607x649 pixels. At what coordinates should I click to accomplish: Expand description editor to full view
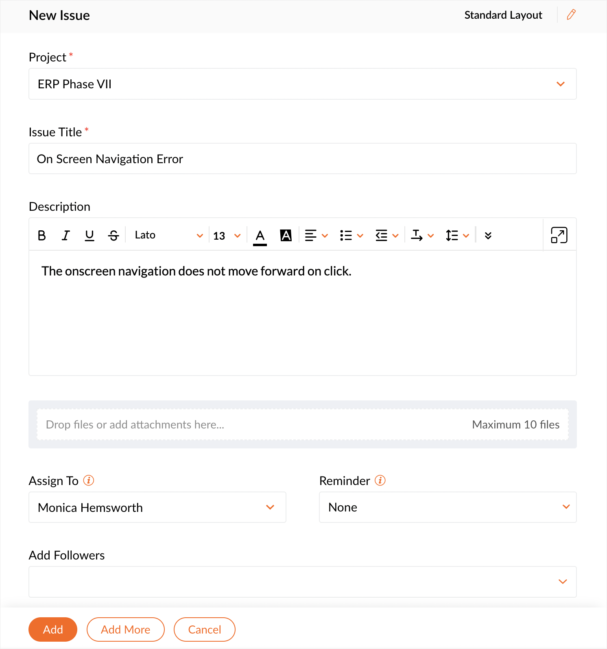[559, 235]
